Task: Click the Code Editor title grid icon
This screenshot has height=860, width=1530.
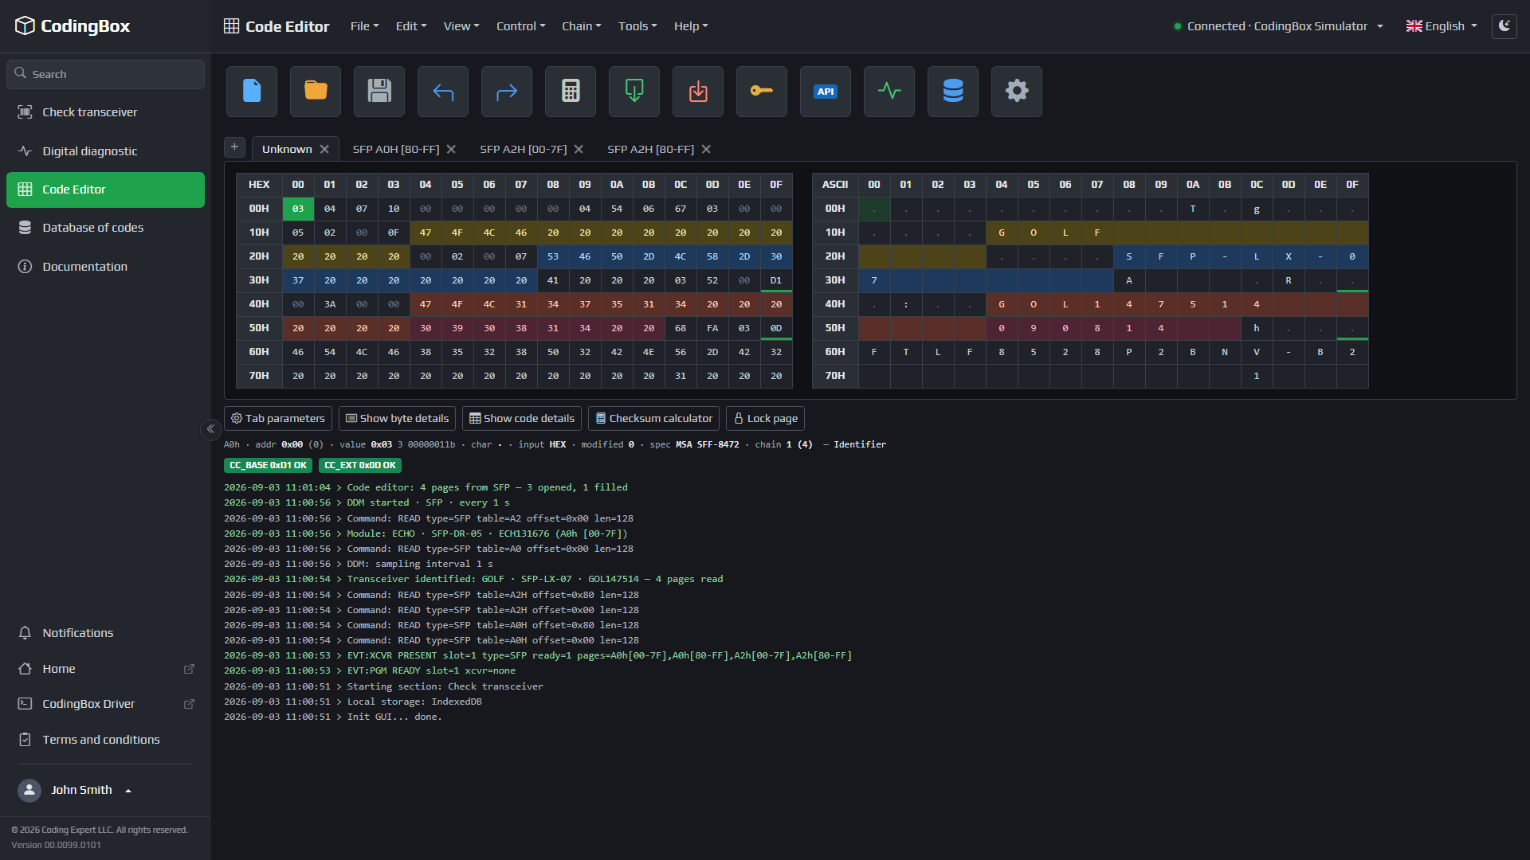Action: click(232, 26)
